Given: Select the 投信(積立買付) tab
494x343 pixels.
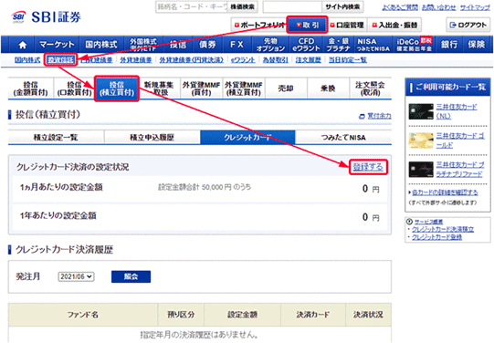Looking at the screenshot, I should (x=117, y=88).
